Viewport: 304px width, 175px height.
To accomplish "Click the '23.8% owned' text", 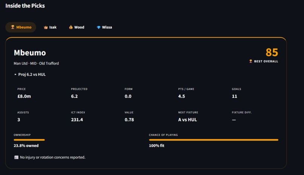I will pyautogui.click(x=26, y=146).
